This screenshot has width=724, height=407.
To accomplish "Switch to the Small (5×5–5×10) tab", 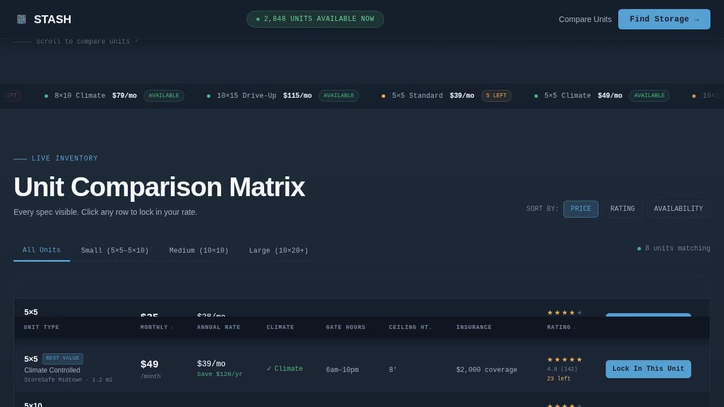I will [115, 250].
